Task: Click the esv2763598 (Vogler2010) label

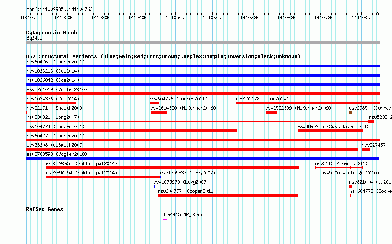Action: click(57, 154)
